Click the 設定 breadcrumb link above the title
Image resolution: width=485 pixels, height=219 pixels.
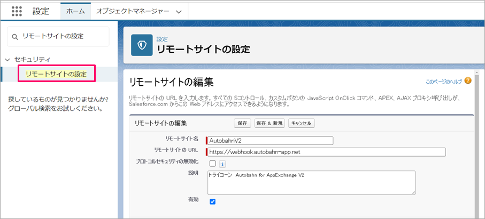coord(162,39)
